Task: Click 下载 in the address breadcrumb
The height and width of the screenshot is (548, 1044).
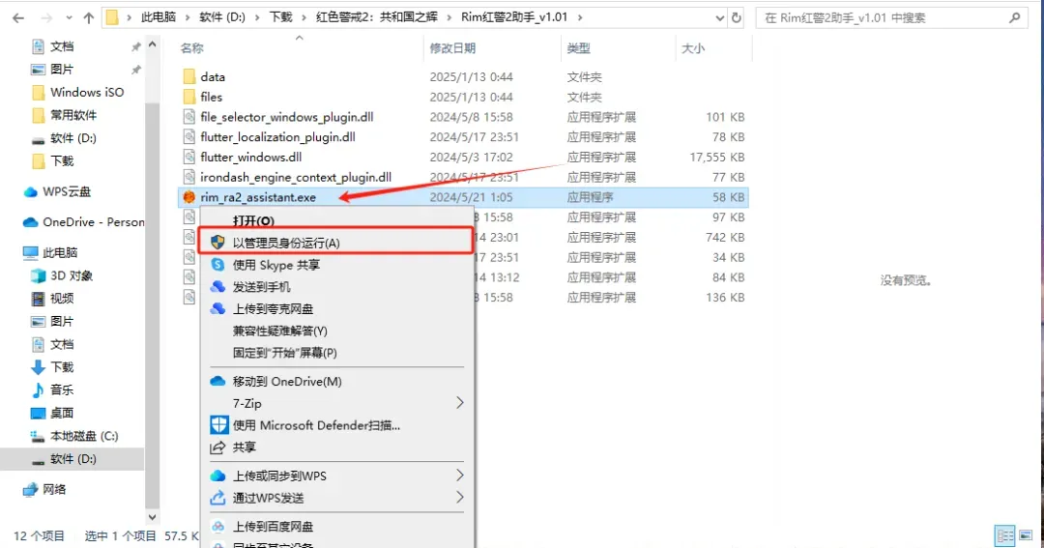Action: click(281, 17)
